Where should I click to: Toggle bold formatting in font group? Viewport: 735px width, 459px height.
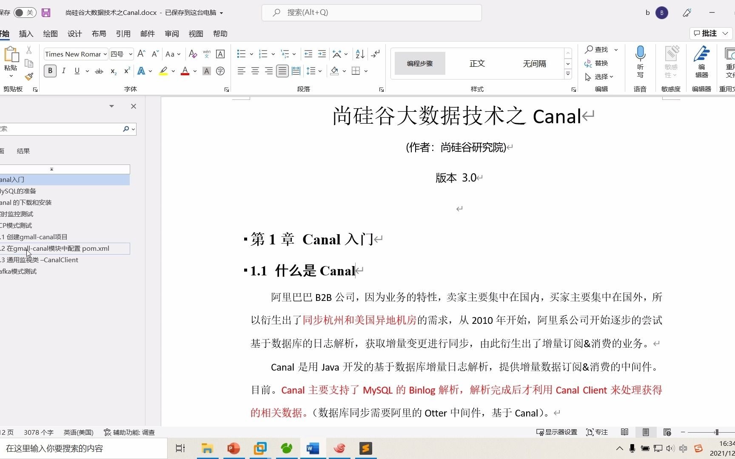pos(50,71)
